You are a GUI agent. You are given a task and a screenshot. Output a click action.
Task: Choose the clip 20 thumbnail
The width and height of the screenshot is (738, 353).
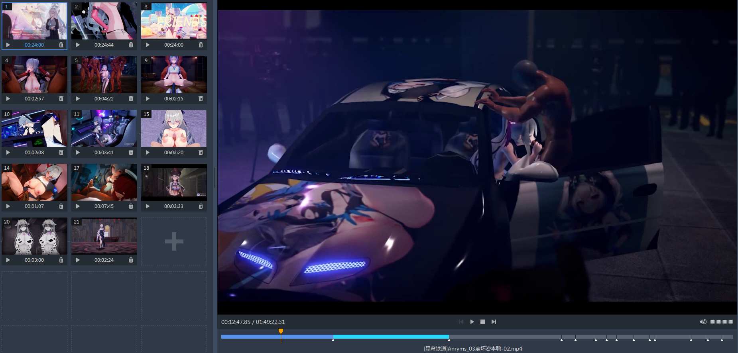click(34, 236)
